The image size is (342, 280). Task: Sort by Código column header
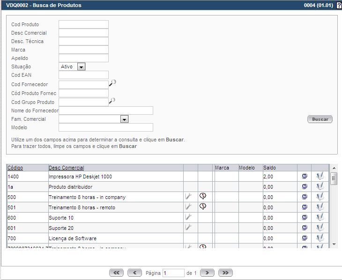(15, 168)
